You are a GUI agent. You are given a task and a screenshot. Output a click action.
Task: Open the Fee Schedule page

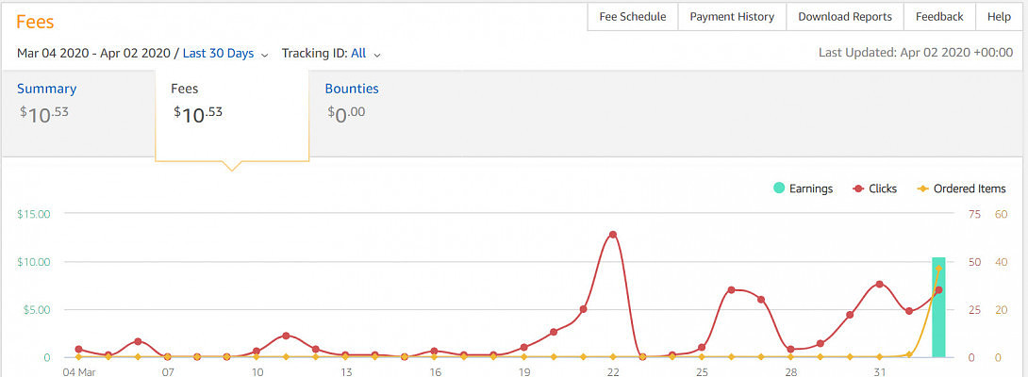click(x=633, y=17)
